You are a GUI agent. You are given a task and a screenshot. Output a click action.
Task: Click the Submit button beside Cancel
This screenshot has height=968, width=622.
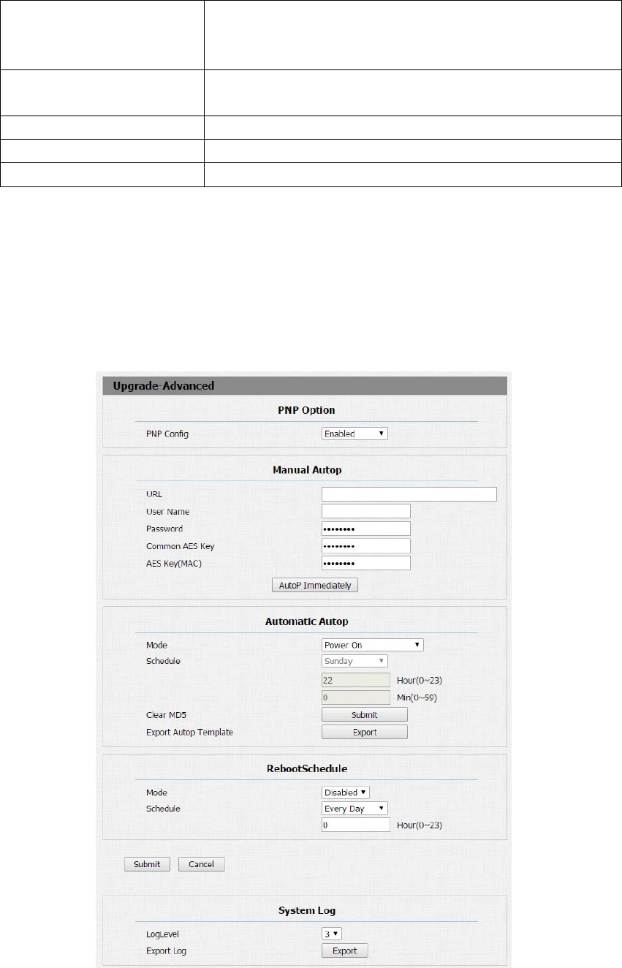[147, 864]
